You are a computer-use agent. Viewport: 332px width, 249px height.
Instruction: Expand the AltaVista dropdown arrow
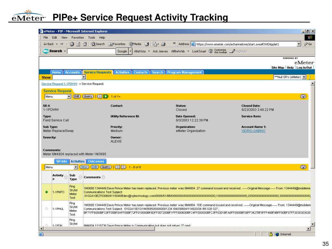point(149,51)
